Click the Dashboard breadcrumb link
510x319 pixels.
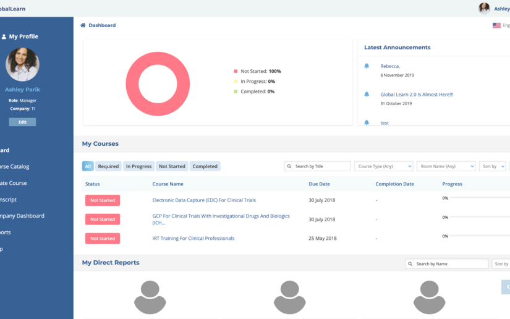click(x=102, y=25)
